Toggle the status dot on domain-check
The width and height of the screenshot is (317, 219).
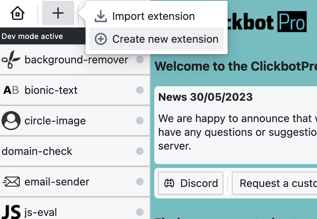tap(140, 151)
